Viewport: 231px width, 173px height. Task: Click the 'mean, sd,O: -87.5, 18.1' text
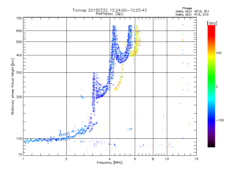click(x=192, y=11)
